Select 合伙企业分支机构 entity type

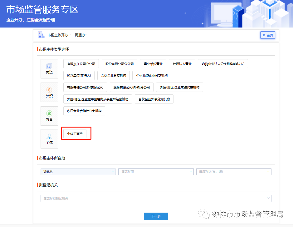(x=114, y=75)
